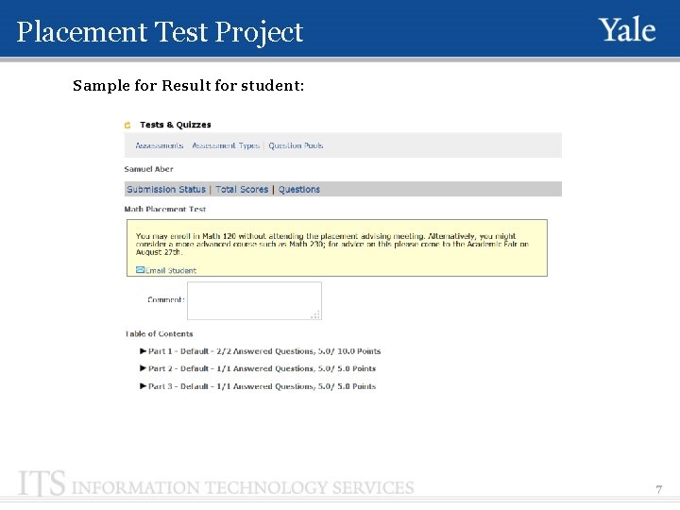Select the Questions view link
680x510 pixels.
tap(299, 190)
